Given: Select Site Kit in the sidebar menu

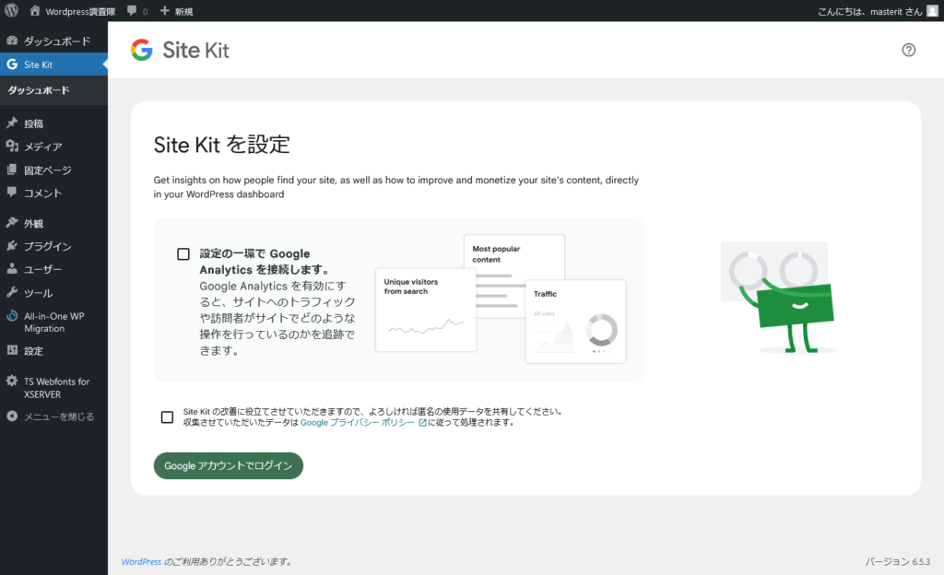Looking at the screenshot, I should click(x=38, y=65).
